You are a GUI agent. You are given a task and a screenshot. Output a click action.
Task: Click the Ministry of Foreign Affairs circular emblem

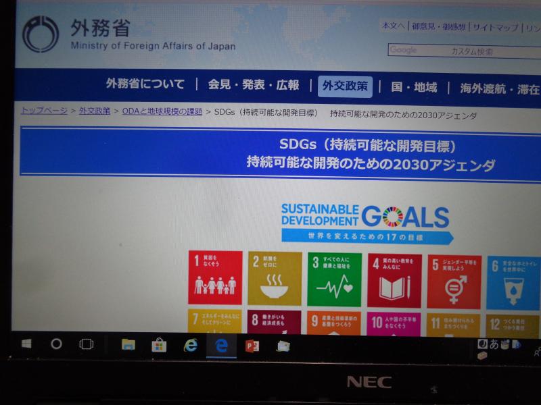pos(41,34)
